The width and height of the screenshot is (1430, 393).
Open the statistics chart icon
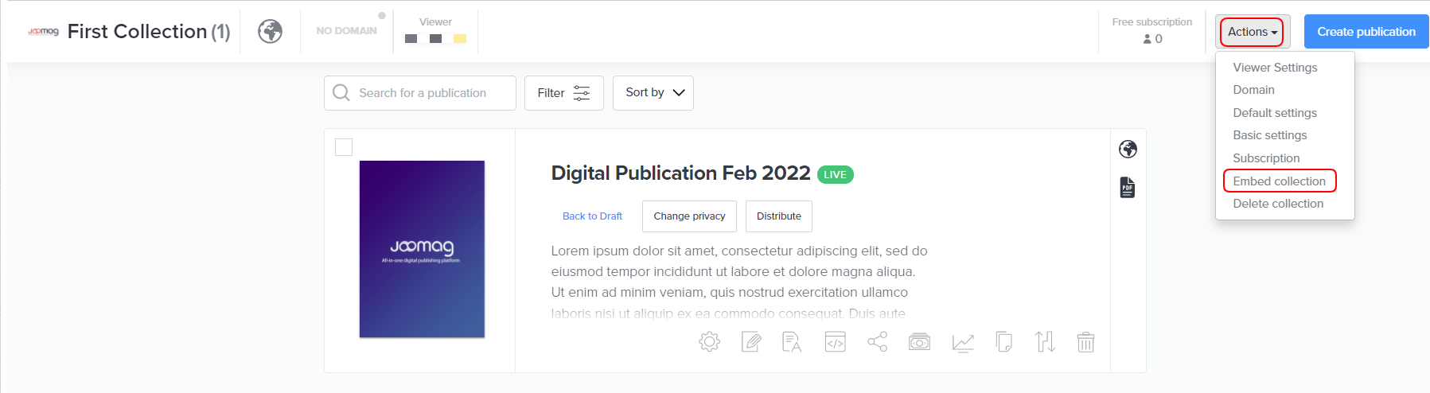(x=962, y=342)
